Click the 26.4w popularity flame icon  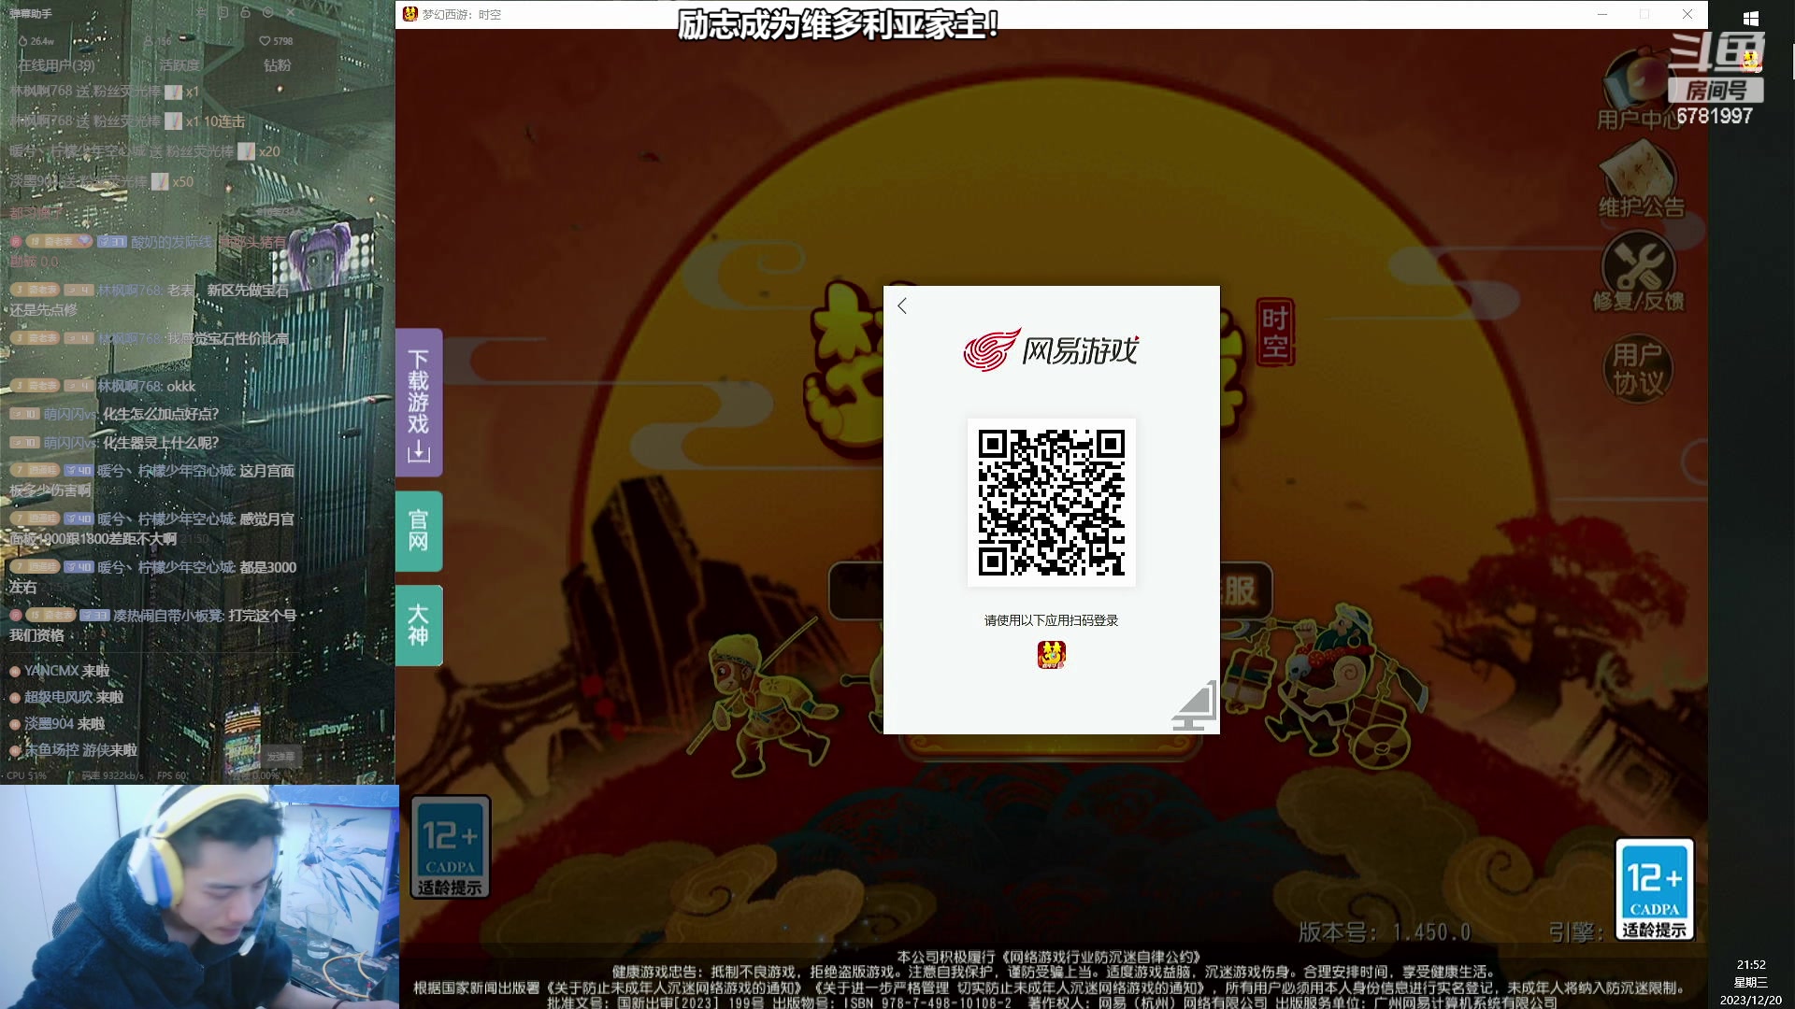[x=22, y=41]
